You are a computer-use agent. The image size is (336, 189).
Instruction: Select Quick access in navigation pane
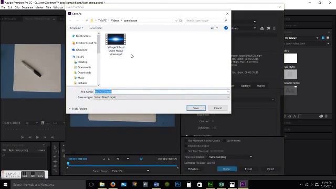pyautogui.click(x=83, y=36)
